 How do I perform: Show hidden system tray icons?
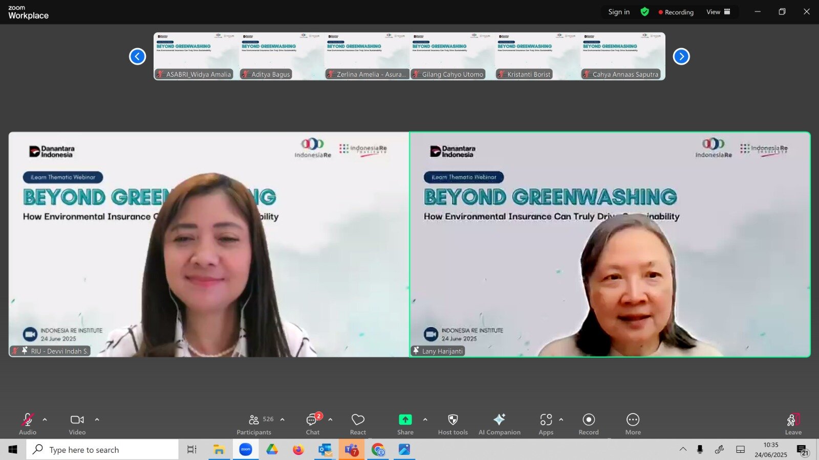(683, 449)
